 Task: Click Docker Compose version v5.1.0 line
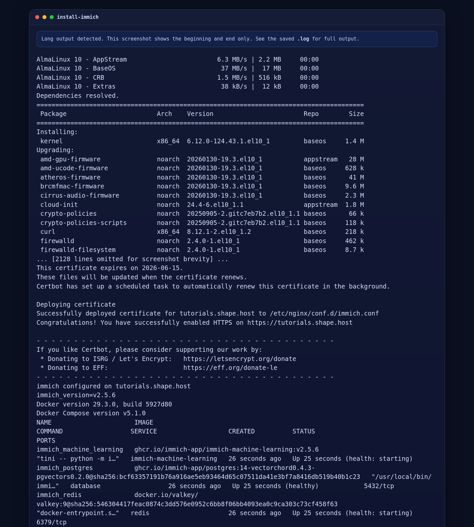point(91,413)
